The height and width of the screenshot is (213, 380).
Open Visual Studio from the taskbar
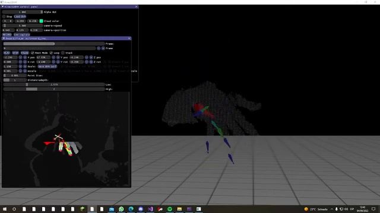(x=150, y=209)
